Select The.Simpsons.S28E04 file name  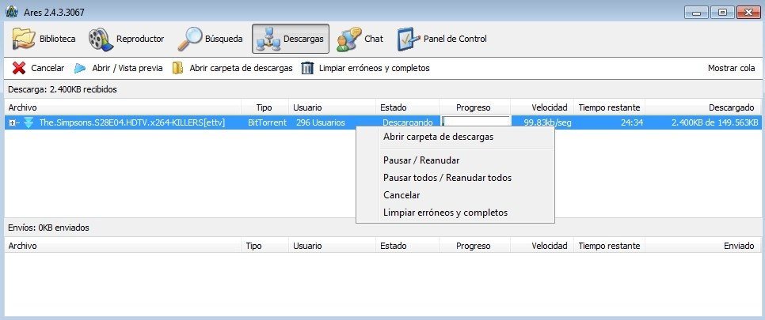[131, 122]
